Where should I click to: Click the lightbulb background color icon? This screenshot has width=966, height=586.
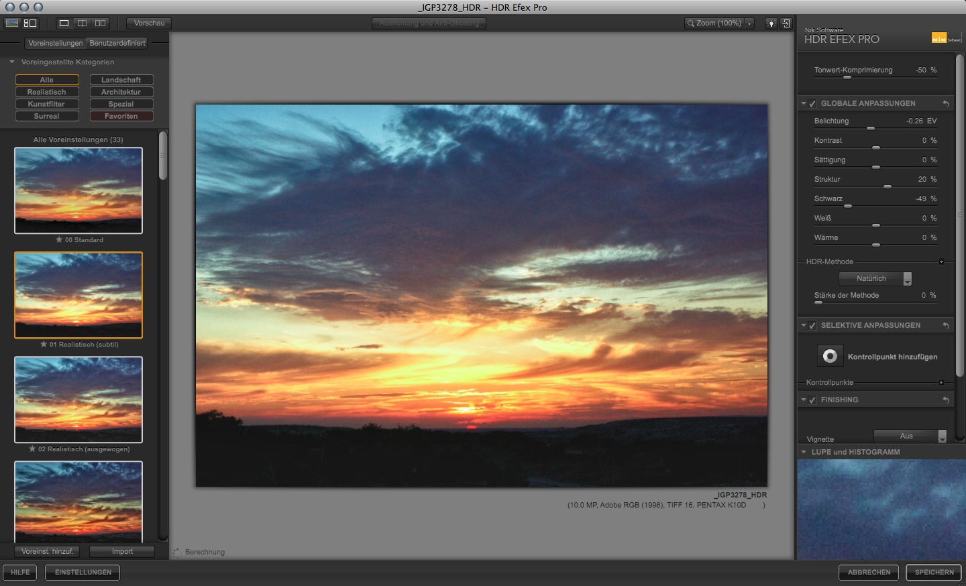click(771, 23)
